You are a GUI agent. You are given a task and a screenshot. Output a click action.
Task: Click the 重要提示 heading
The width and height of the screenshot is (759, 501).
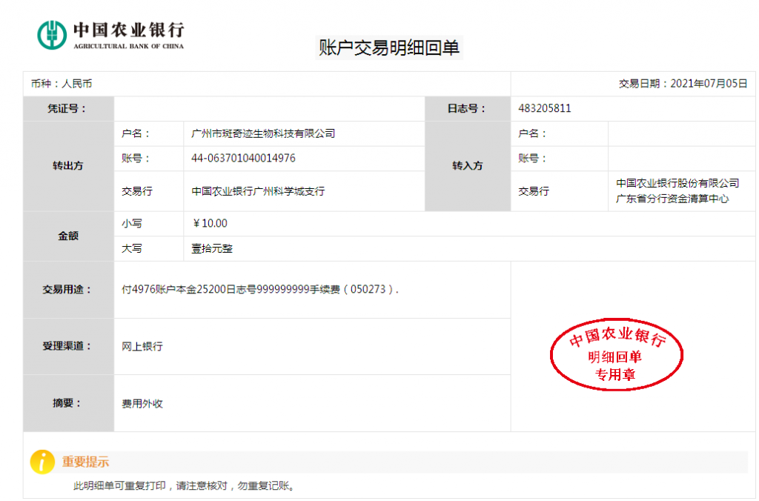85,462
